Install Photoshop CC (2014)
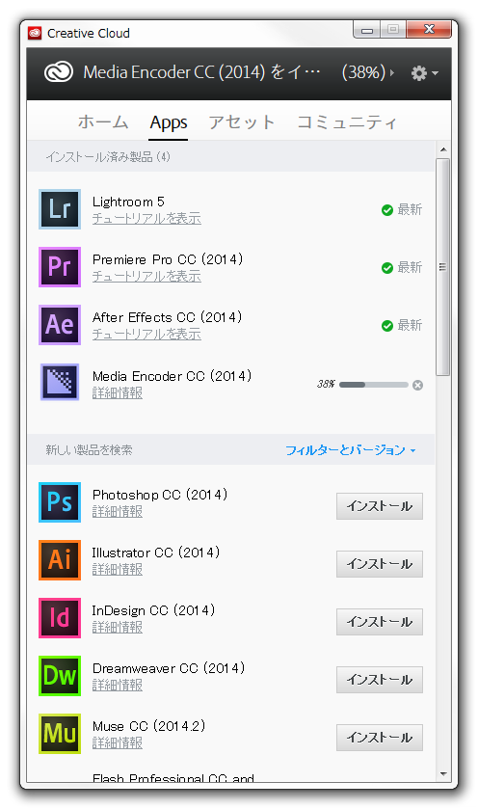The height and width of the screenshot is (809, 478). (380, 506)
